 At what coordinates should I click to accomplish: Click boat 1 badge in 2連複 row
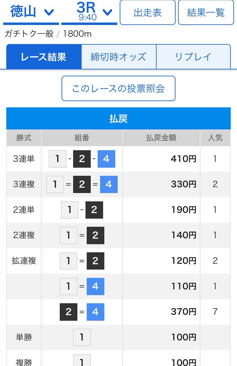point(68,235)
